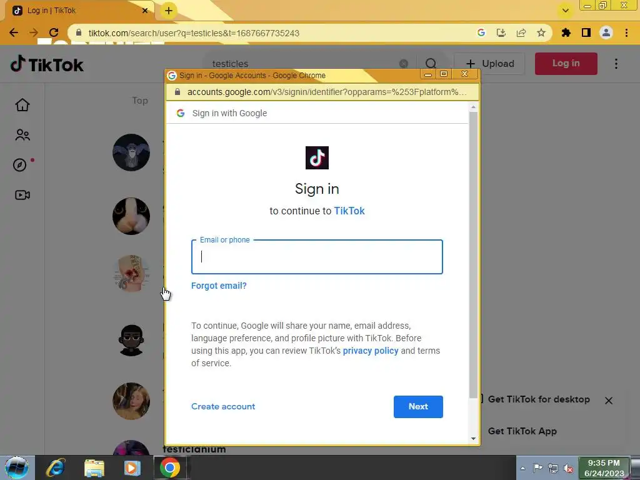The image size is (640, 480).
Task: Open the Following people icon in sidebar
Action: (x=22, y=135)
